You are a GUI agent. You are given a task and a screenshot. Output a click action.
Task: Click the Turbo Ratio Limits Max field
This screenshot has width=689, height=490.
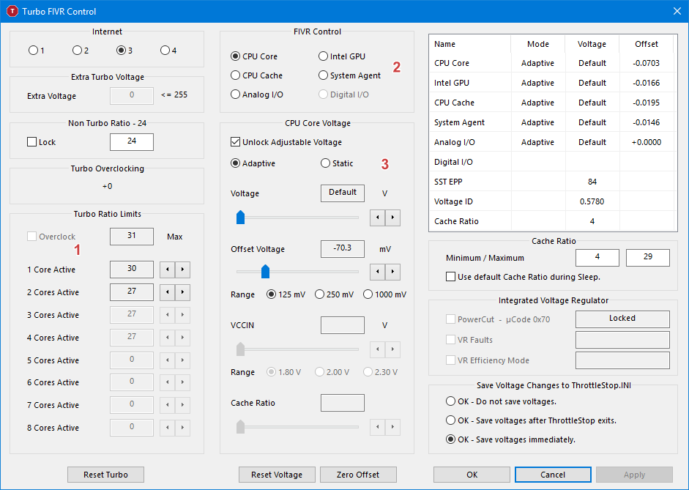click(x=132, y=236)
